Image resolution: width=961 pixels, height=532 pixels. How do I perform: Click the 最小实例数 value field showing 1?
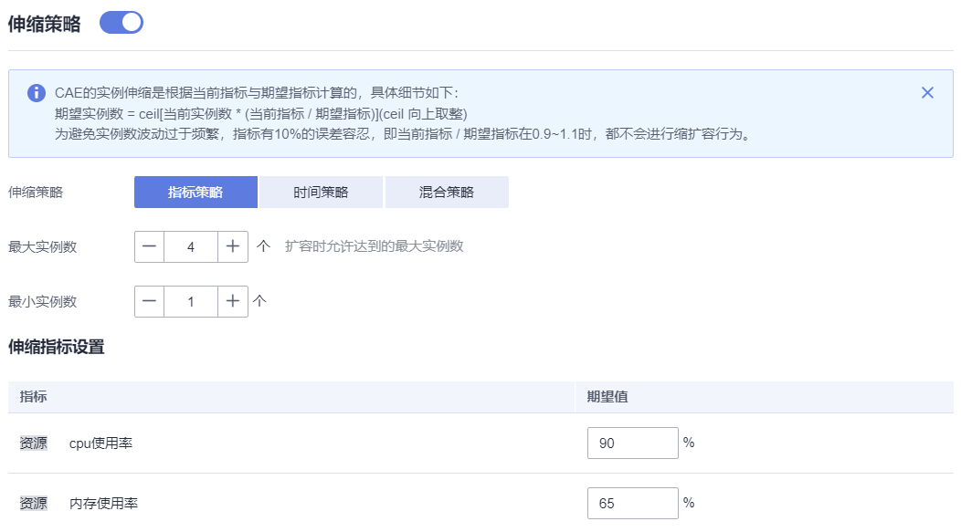(191, 301)
